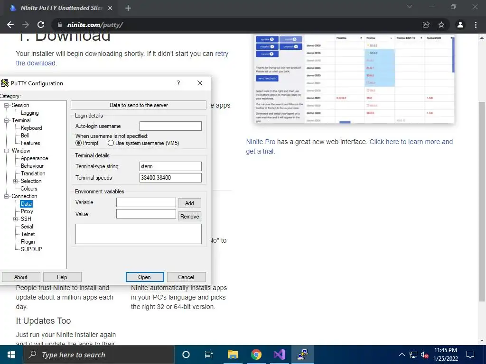Close the Ninite PuTTY tab
Viewport: 486px width, 364px height.
(110, 8)
